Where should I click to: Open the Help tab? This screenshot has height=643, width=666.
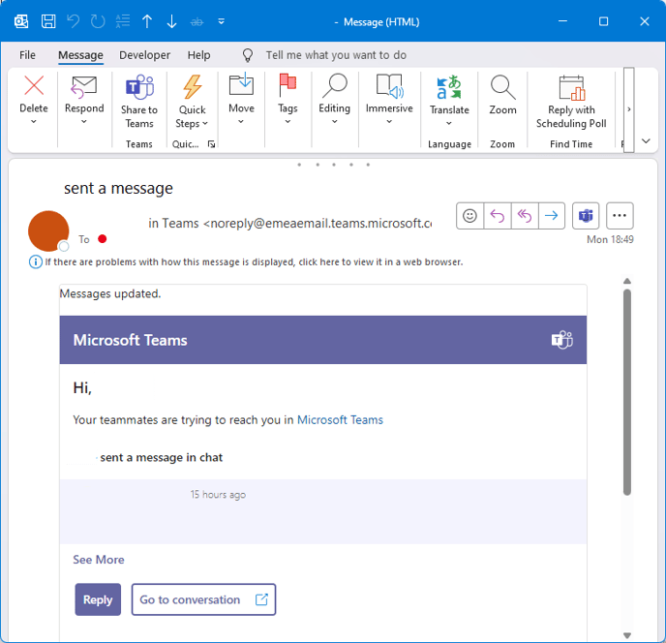[198, 55]
